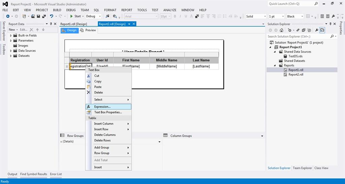345x184 pixels.
Task: Close the Report Data panel
Action: pyautogui.click(x=55, y=24)
